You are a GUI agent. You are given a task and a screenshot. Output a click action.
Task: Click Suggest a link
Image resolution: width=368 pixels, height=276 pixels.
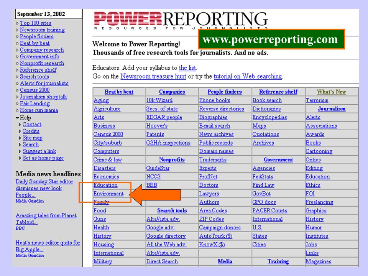click(x=39, y=151)
